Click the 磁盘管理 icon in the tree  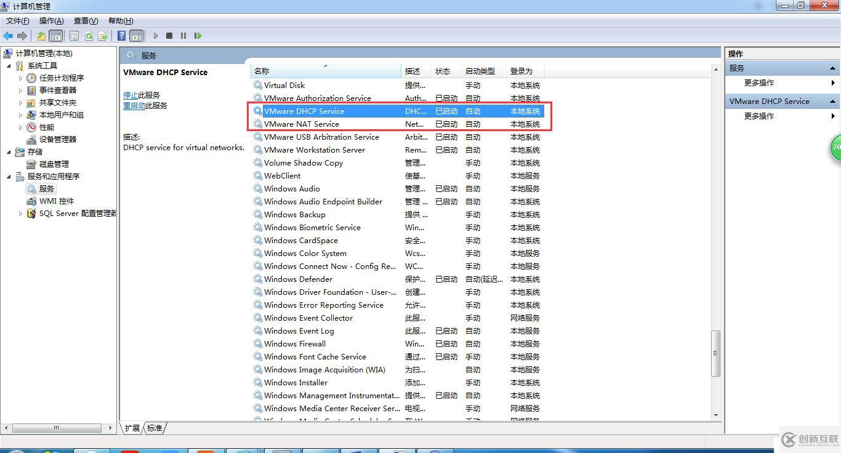[x=31, y=164]
